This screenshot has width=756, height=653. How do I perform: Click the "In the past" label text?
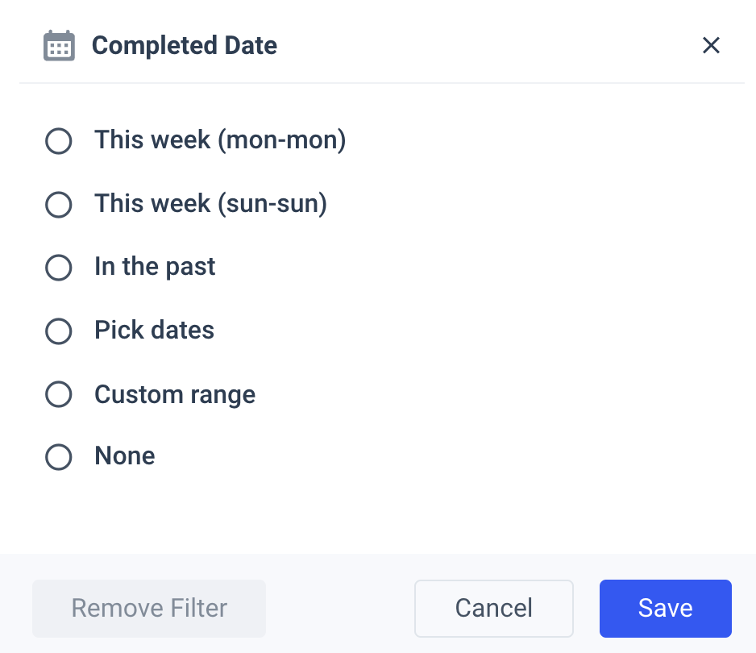[155, 267]
